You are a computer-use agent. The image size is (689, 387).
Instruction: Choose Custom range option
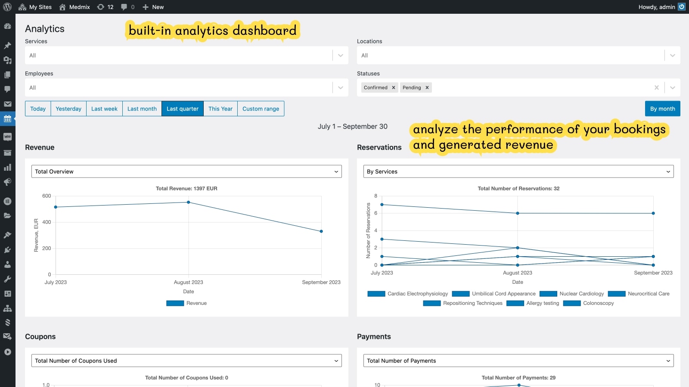(261, 109)
